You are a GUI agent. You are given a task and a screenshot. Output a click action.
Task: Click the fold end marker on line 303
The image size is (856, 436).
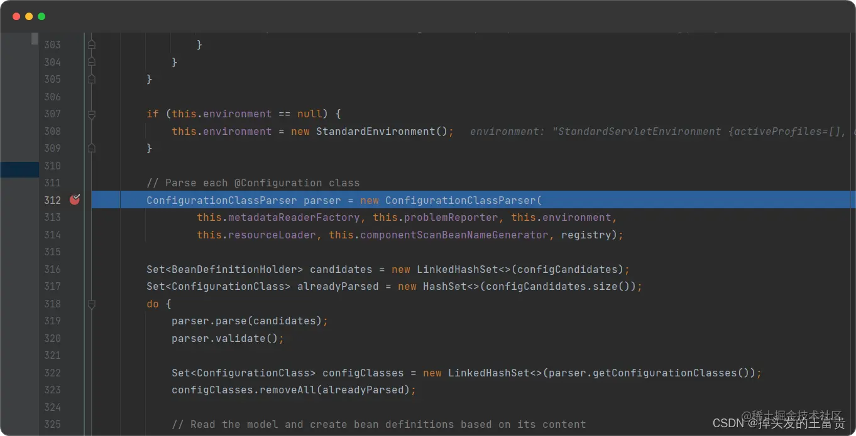[x=92, y=45]
